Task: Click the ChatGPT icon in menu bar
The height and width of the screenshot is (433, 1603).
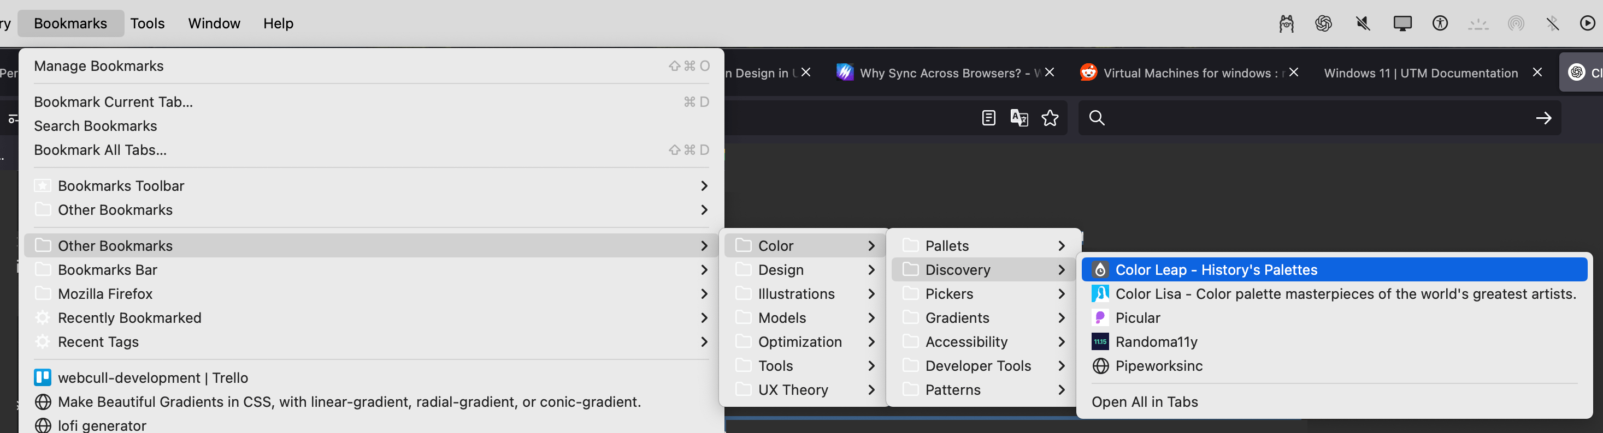Action: [1324, 23]
